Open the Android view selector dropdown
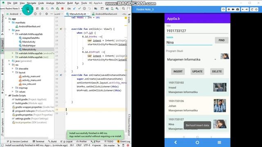The image size is (262, 147). [14, 14]
